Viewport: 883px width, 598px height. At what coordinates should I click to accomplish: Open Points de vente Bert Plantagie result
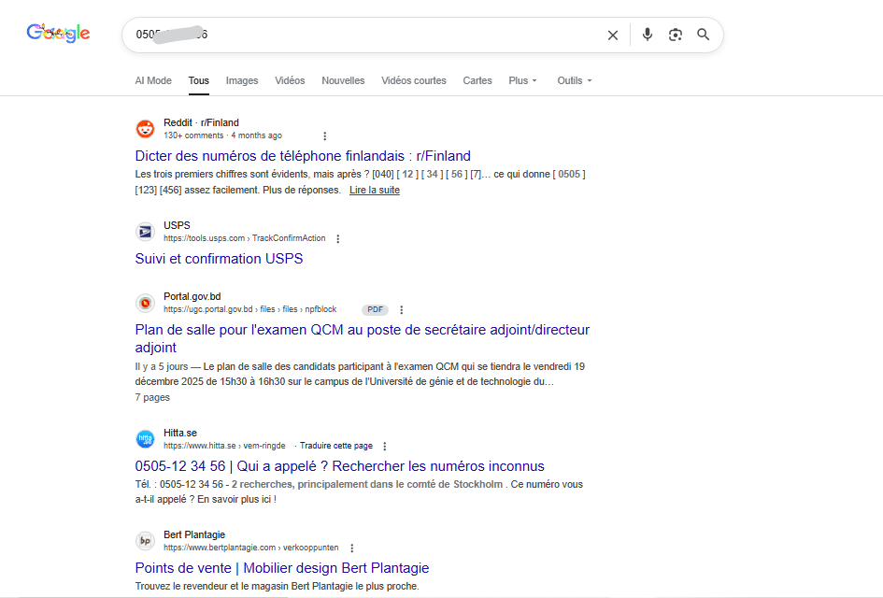pos(281,568)
